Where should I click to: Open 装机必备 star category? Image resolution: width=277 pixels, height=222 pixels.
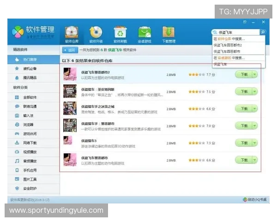coord(34,68)
